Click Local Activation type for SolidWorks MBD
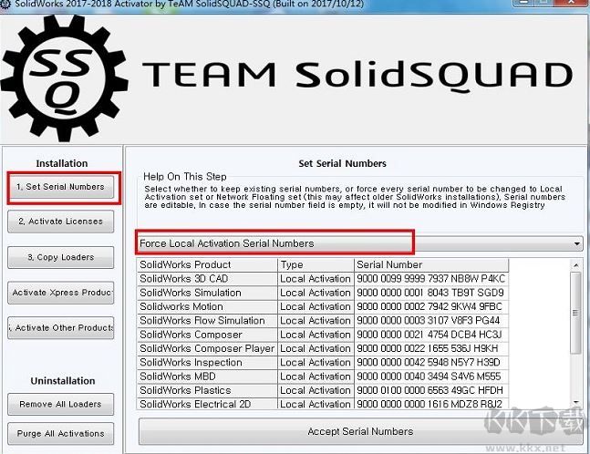 coord(316,377)
